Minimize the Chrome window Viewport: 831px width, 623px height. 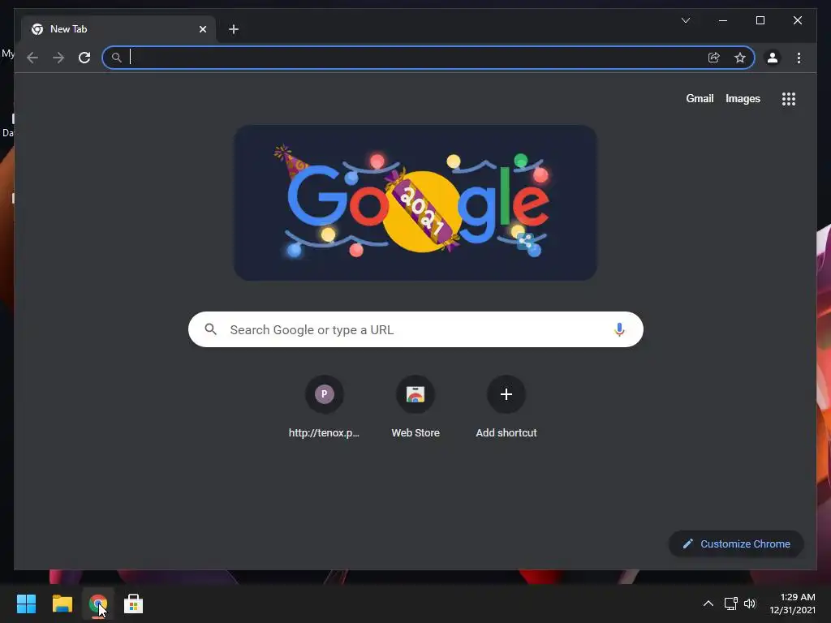pyautogui.click(x=723, y=20)
